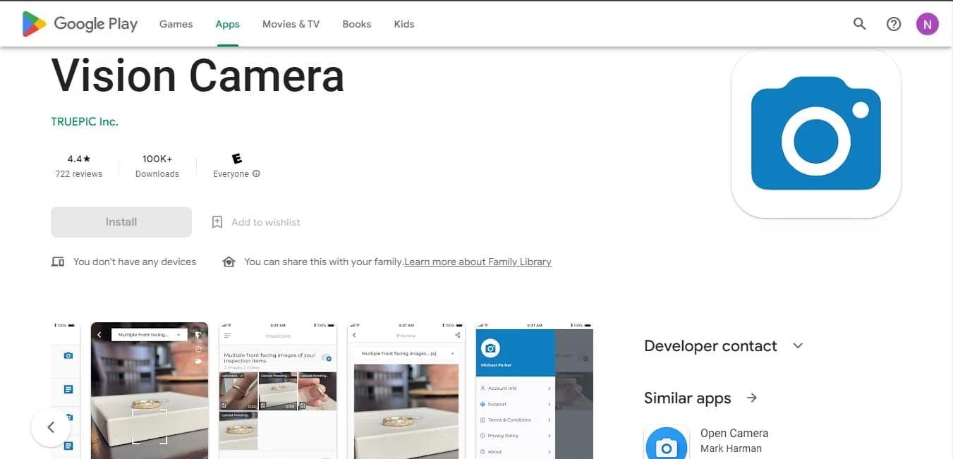Image resolution: width=953 pixels, height=459 pixels.
Task: Expand the Developer contact section
Action: click(798, 345)
